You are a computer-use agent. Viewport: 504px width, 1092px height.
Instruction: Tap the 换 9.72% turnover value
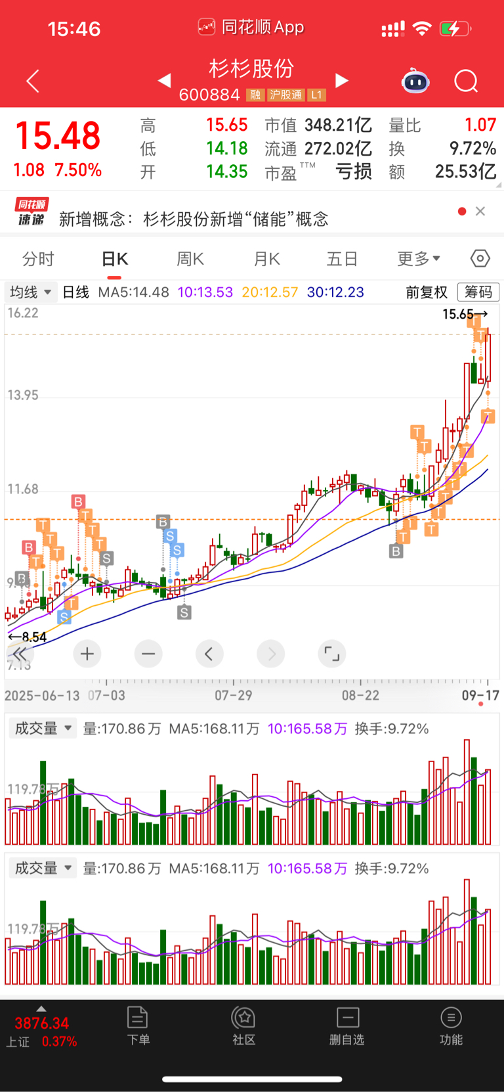coord(442,148)
